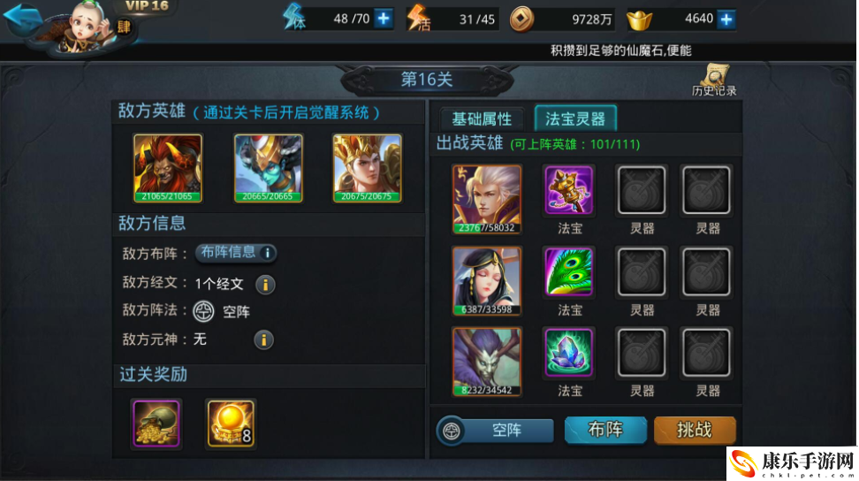Select the blue crystal 法宝 icon

click(568, 353)
